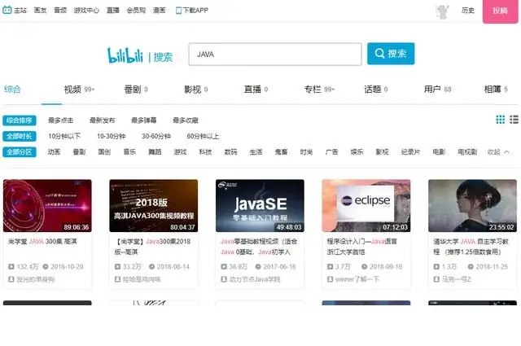Image resolution: width=521 pixels, height=346 pixels.
Task: Open 直播 in top navigation bar
Action: pyautogui.click(x=112, y=11)
